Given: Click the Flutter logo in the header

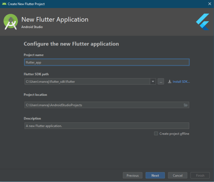Looking at the screenshot, I should pyautogui.click(x=203, y=22).
